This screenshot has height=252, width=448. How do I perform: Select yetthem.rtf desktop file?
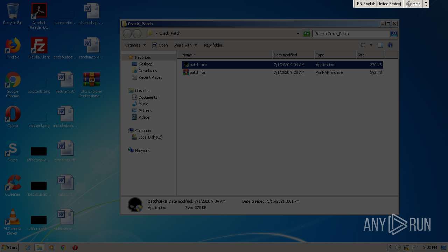[65, 83]
